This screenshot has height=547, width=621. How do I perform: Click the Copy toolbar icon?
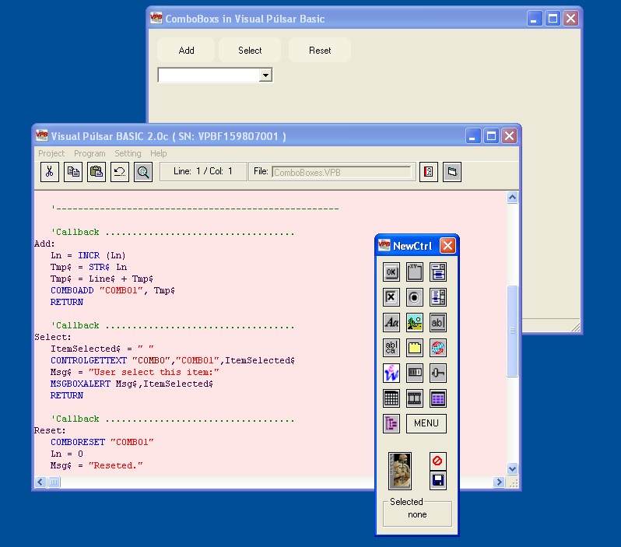pos(73,172)
